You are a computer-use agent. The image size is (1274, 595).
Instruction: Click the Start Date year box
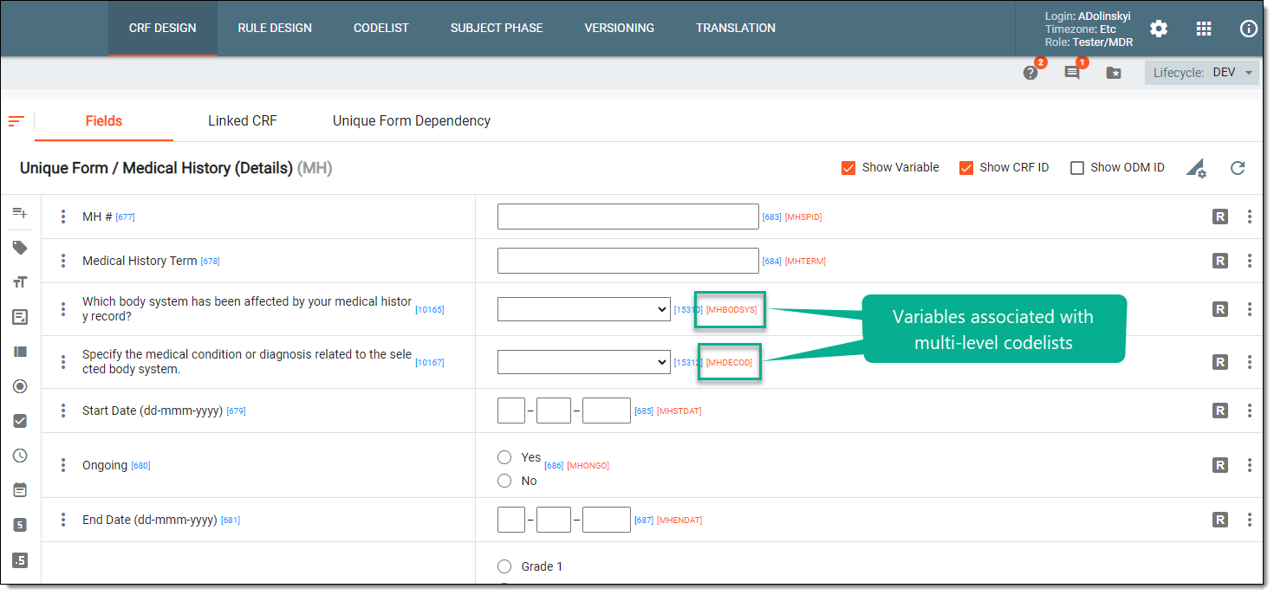tap(607, 411)
